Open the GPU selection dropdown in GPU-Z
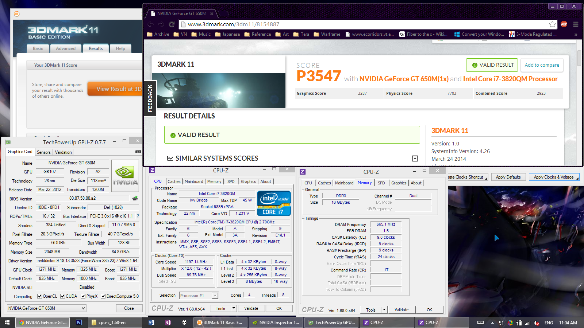This screenshot has width=584, height=328. (x=47, y=308)
